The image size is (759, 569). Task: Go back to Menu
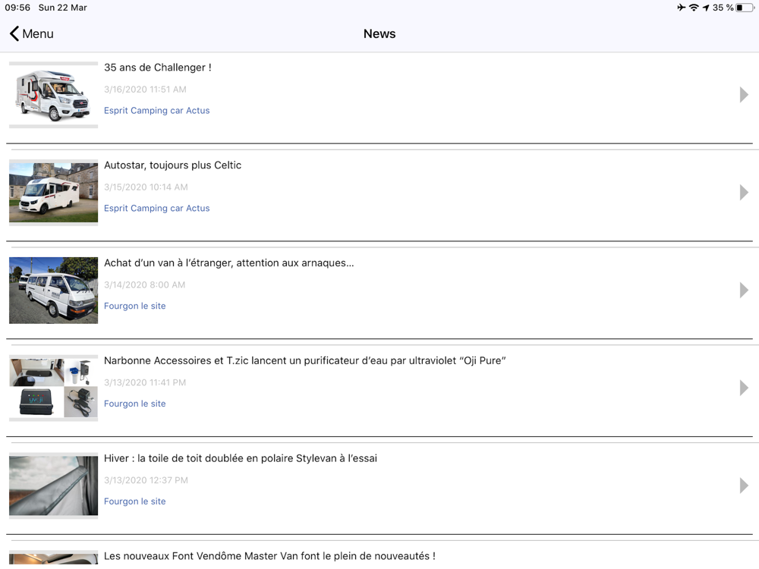point(31,34)
